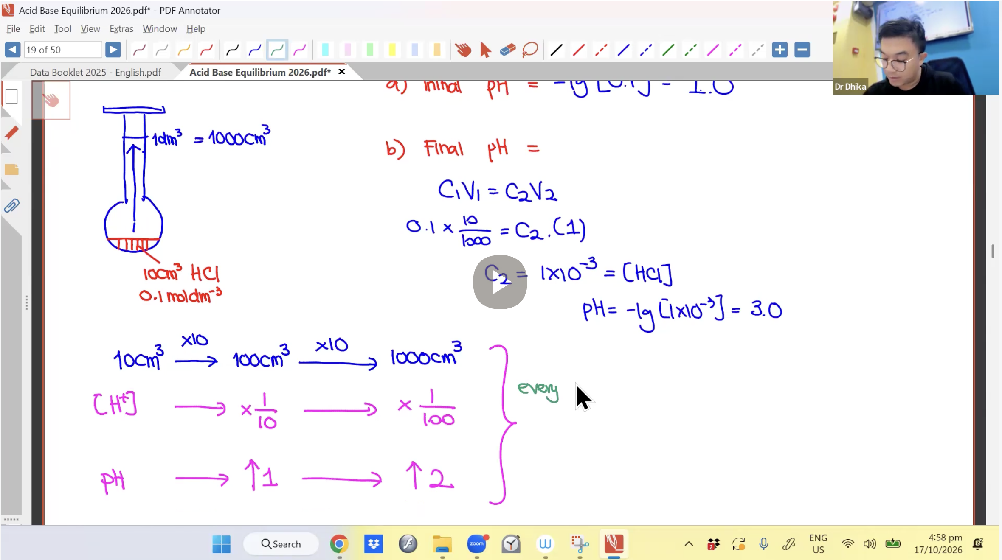
Task: Open the annotations pen sidebar icon
Action: click(x=12, y=133)
